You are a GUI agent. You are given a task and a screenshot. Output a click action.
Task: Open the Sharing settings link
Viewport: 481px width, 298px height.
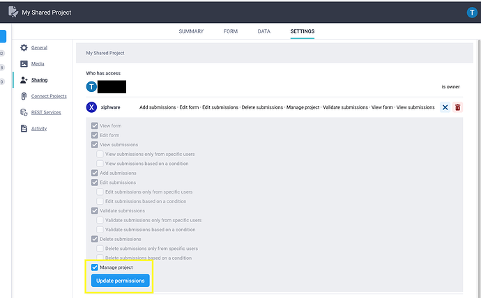point(39,80)
